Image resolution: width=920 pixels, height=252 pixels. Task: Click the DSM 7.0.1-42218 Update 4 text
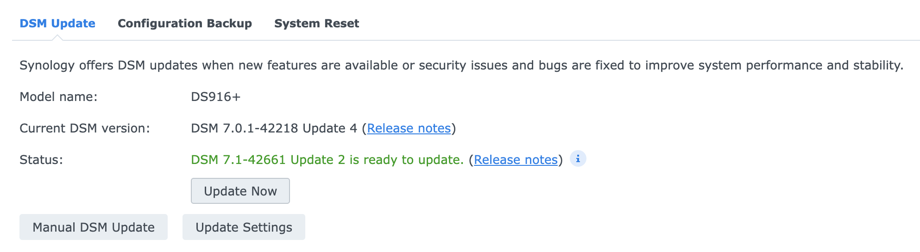[x=274, y=128]
